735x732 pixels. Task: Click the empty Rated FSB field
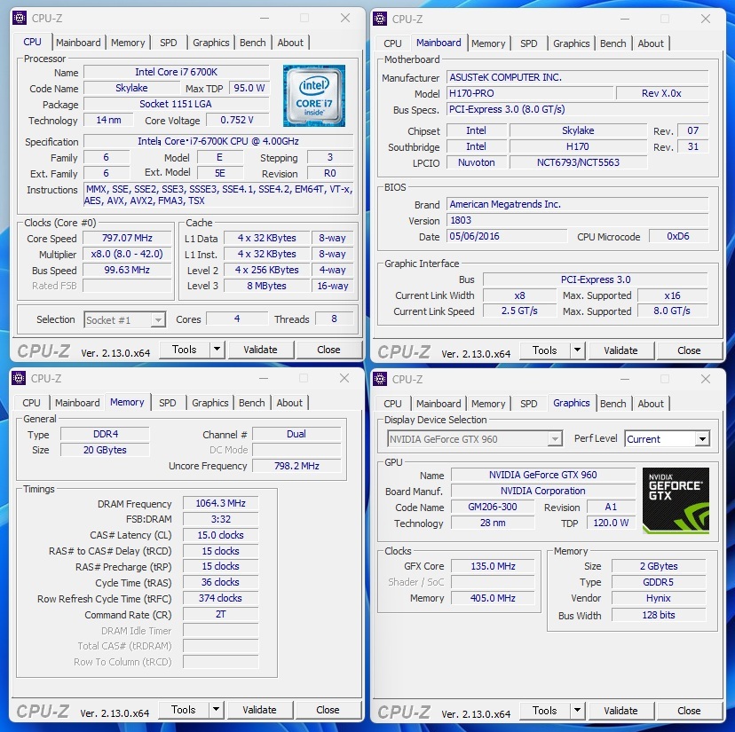pos(127,286)
